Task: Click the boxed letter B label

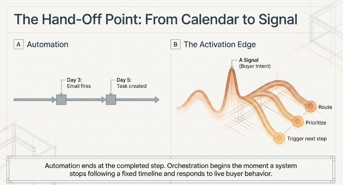Action: (x=175, y=44)
